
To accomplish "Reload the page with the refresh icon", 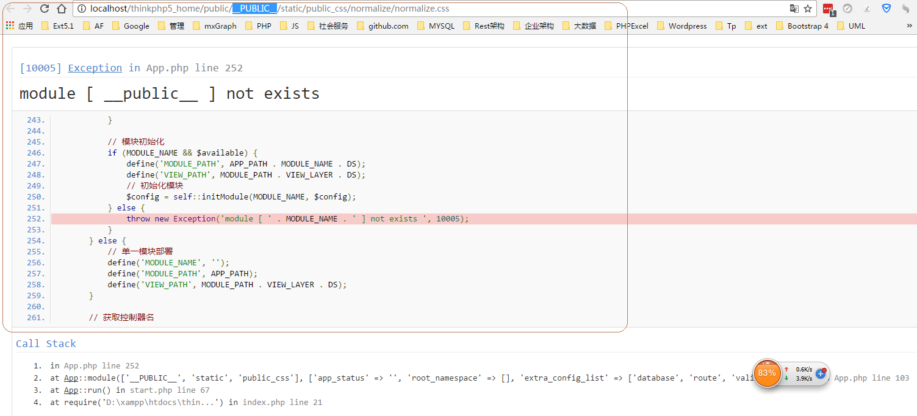I will click(45, 9).
